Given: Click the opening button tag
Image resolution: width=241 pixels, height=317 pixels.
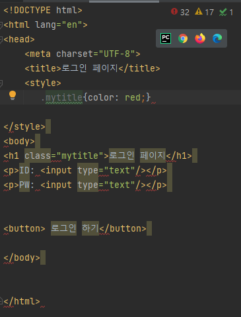Looking at the screenshot, I should click(24, 228).
